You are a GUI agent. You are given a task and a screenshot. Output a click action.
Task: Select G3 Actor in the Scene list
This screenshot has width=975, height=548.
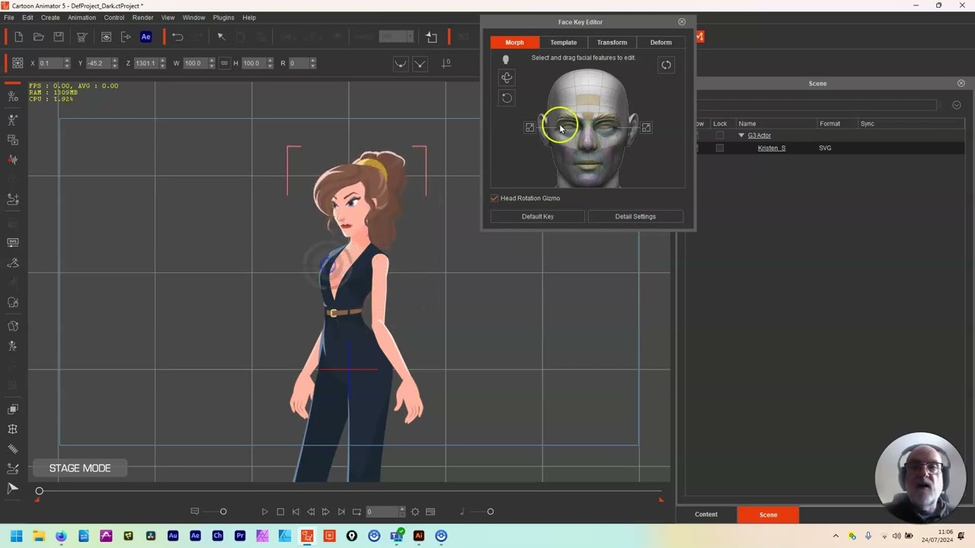pyautogui.click(x=759, y=135)
